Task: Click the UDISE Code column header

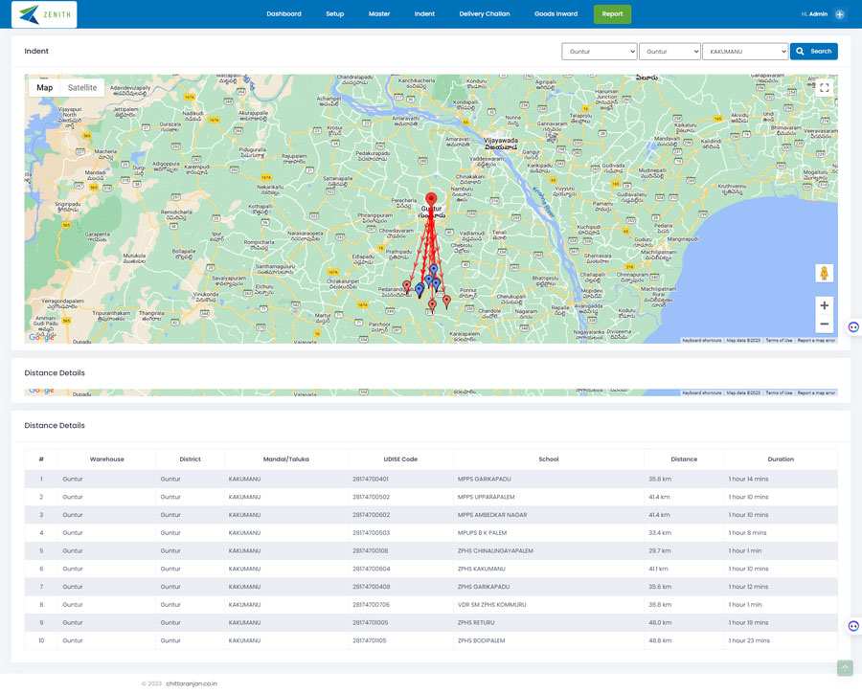Action: point(400,459)
